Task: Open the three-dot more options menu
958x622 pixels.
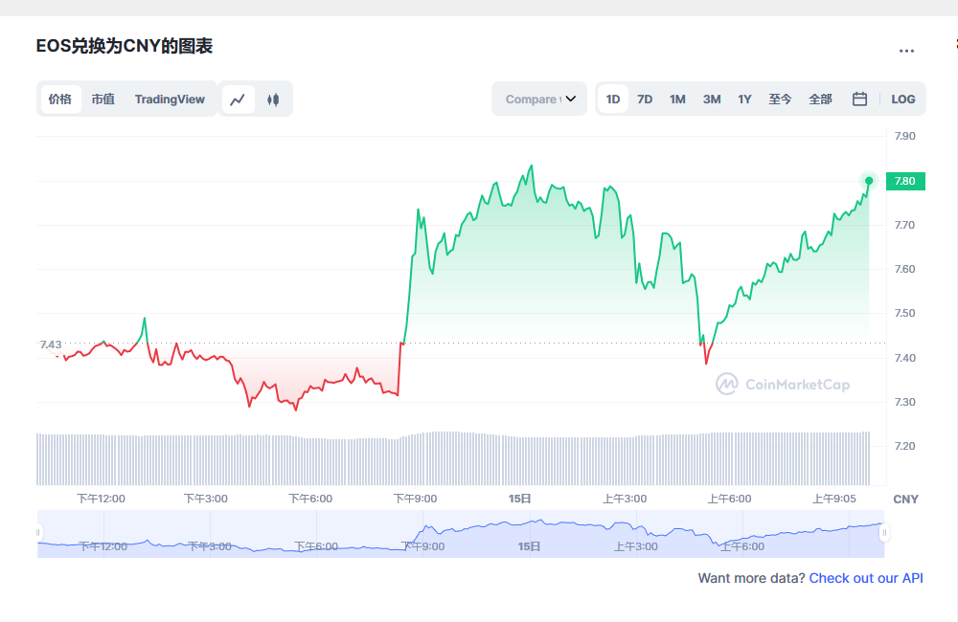Action: pyautogui.click(x=906, y=51)
